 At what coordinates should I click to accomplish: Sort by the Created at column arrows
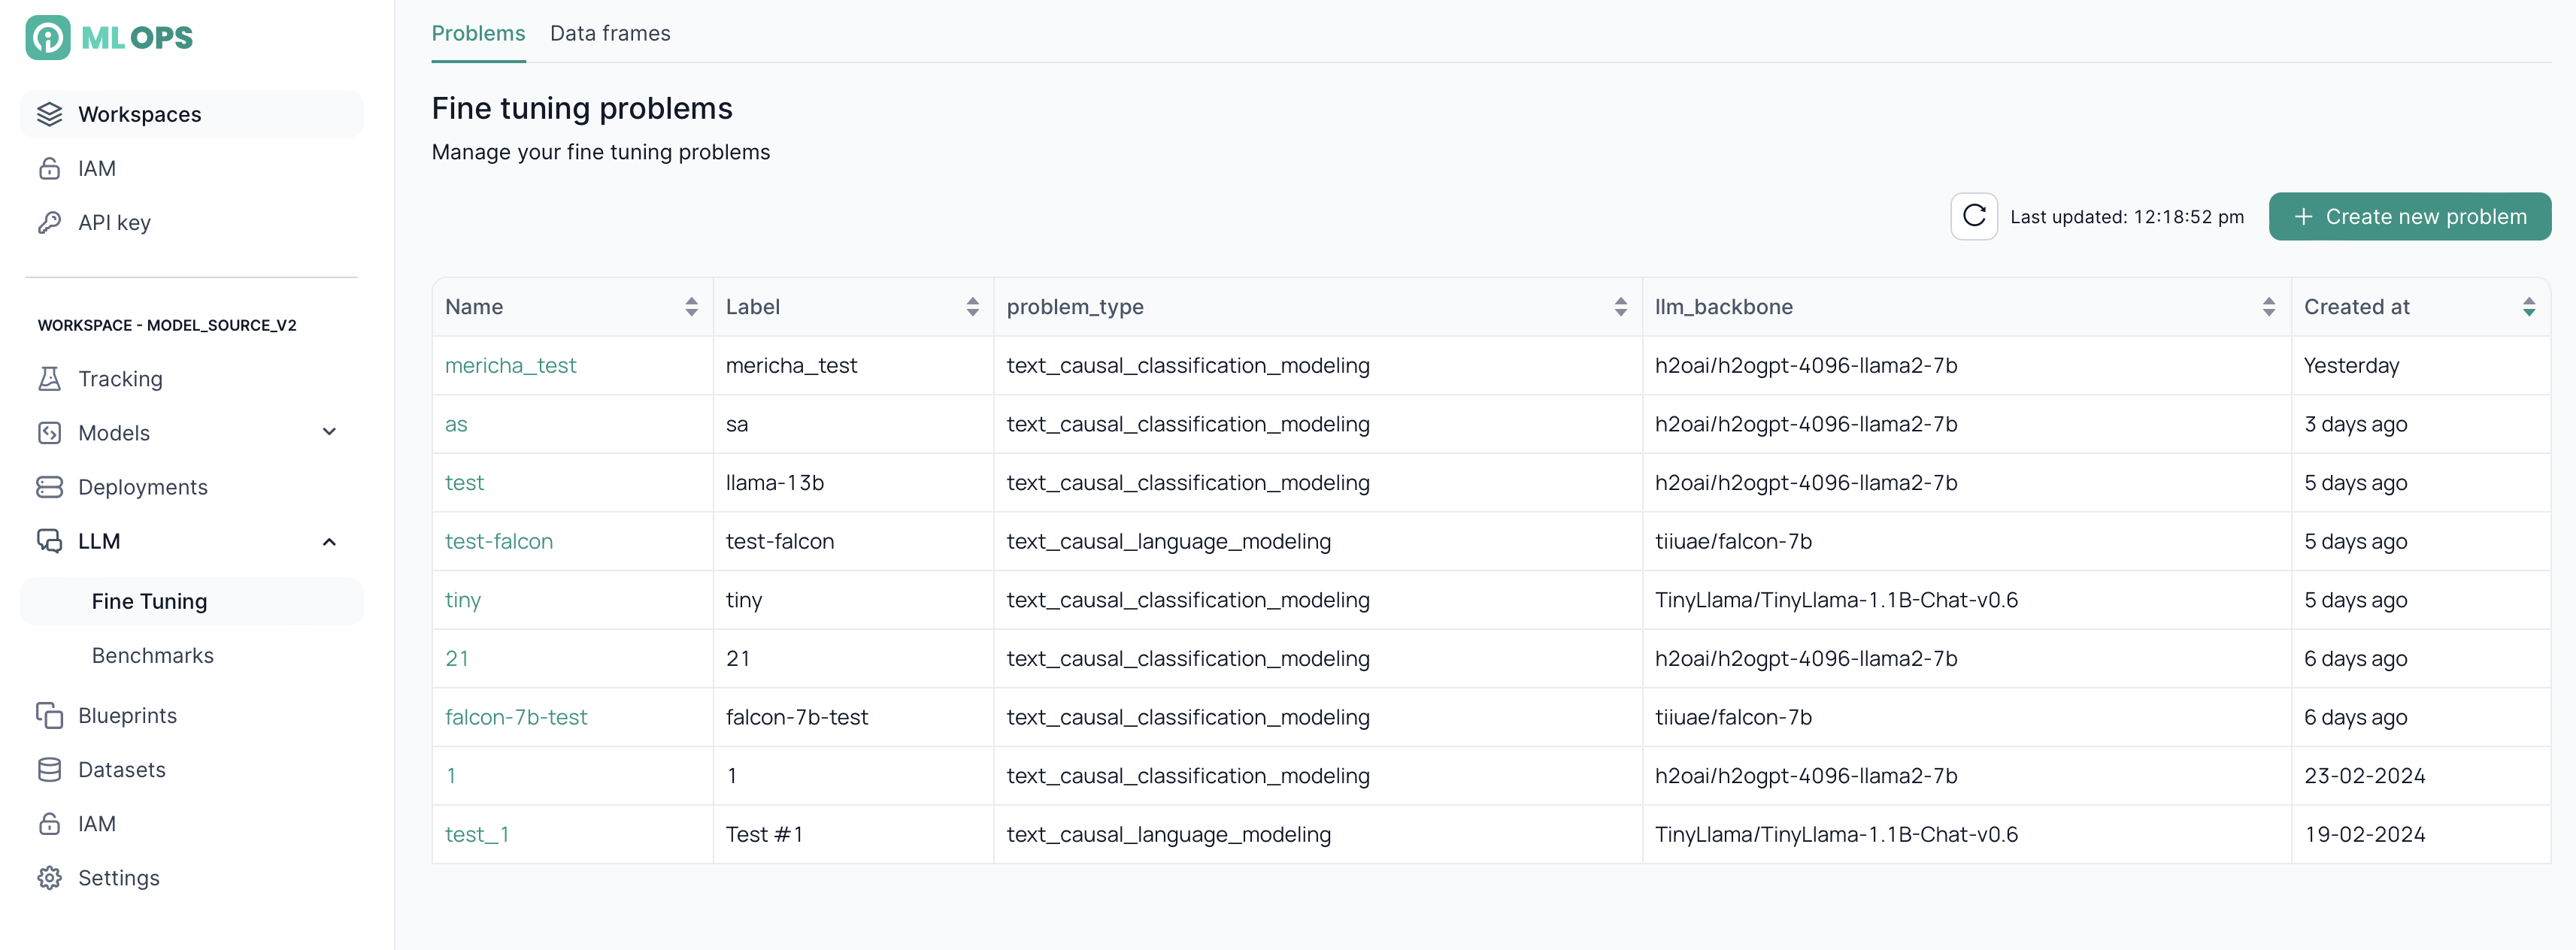click(x=2530, y=307)
